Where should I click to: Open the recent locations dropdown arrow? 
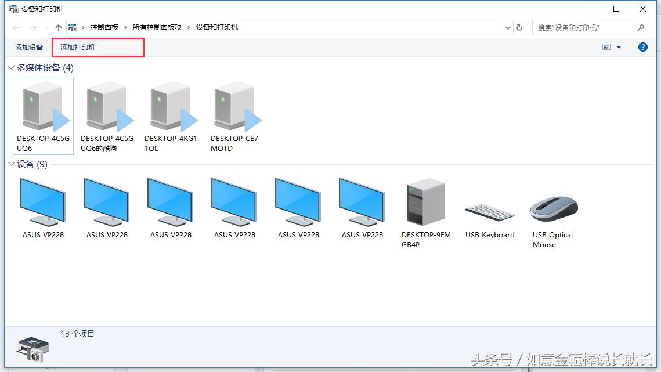coord(46,28)
